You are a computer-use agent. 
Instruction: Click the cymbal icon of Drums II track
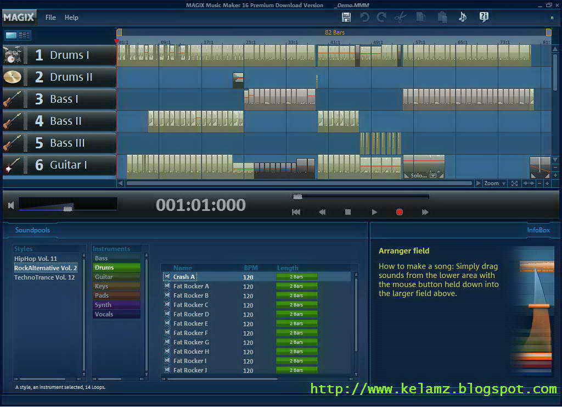(x=12, y=77)
